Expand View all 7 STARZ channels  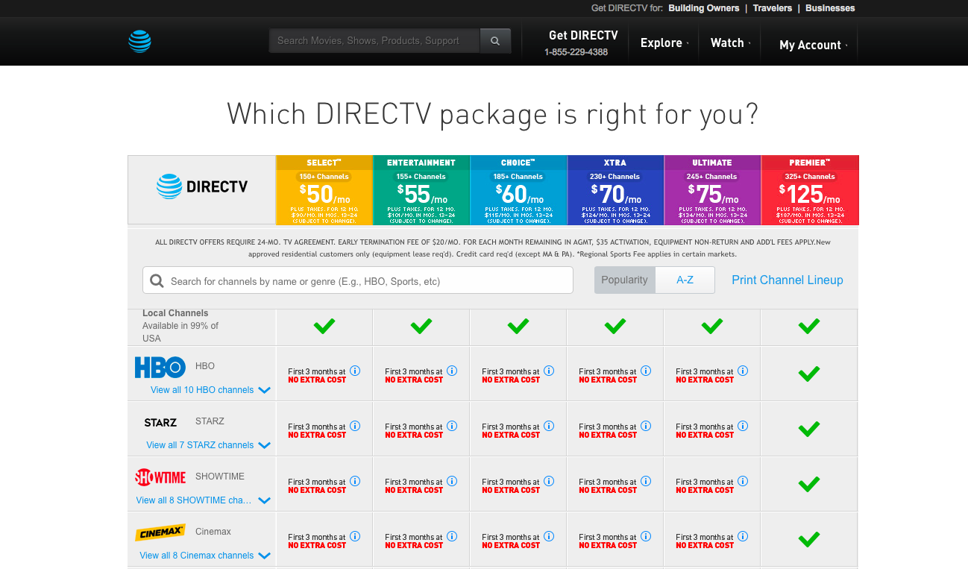click(x=208, y=445)
